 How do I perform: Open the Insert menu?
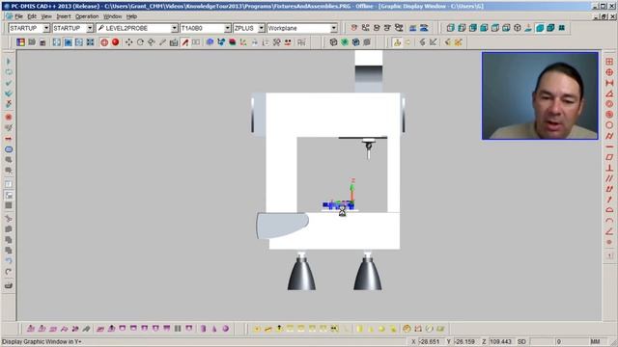click(63, 16)
